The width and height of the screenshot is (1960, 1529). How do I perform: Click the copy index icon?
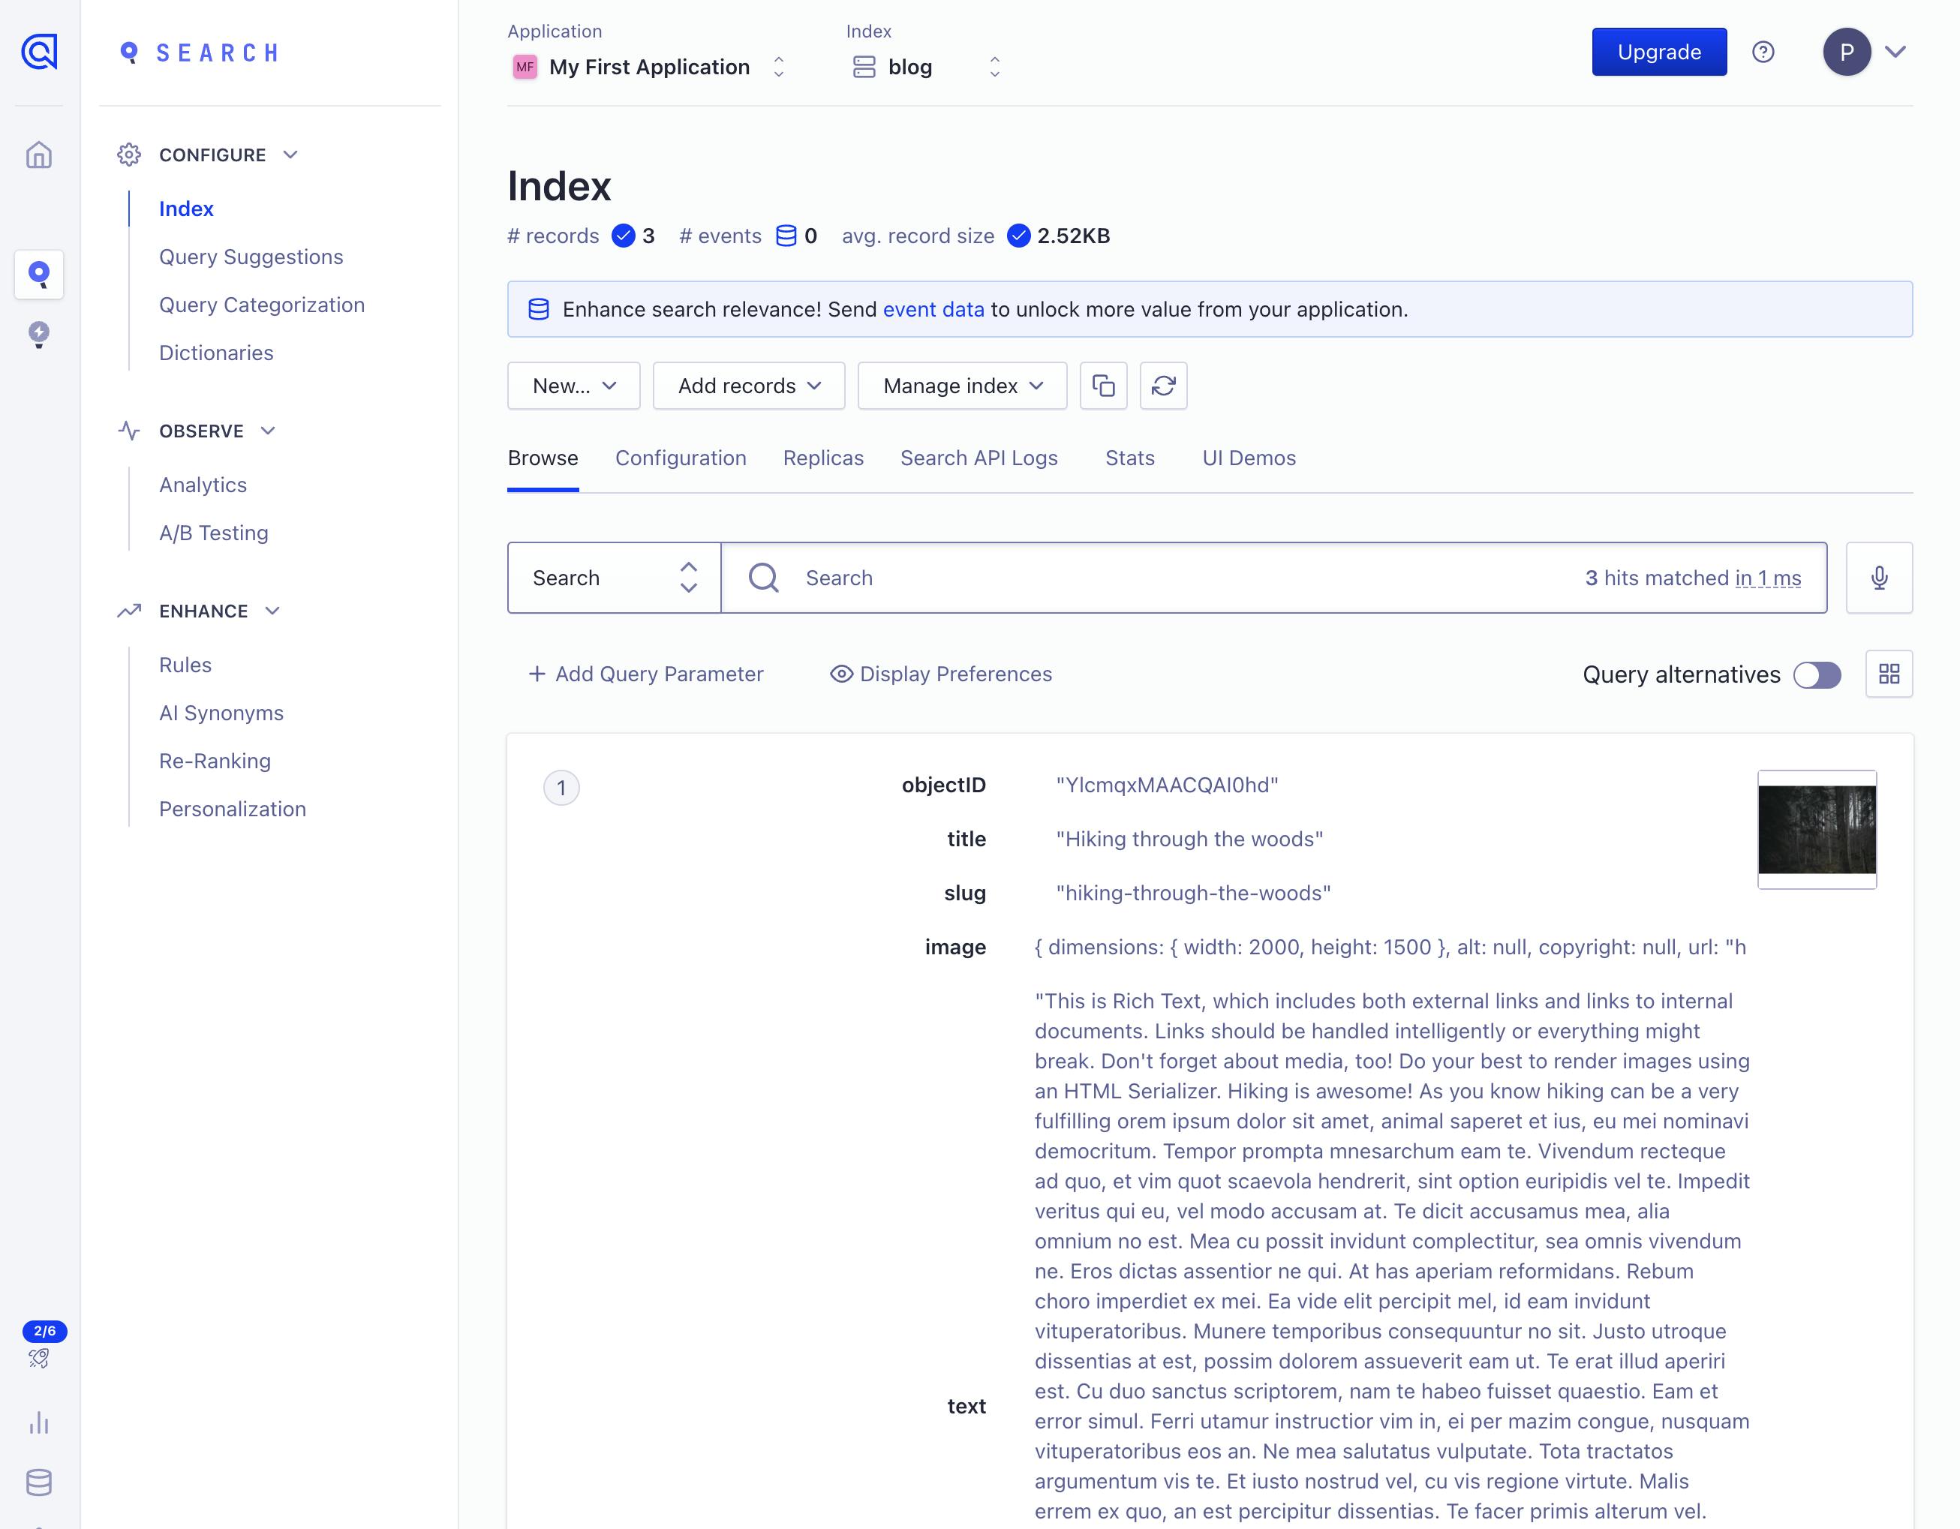(x=1102, y=385)
